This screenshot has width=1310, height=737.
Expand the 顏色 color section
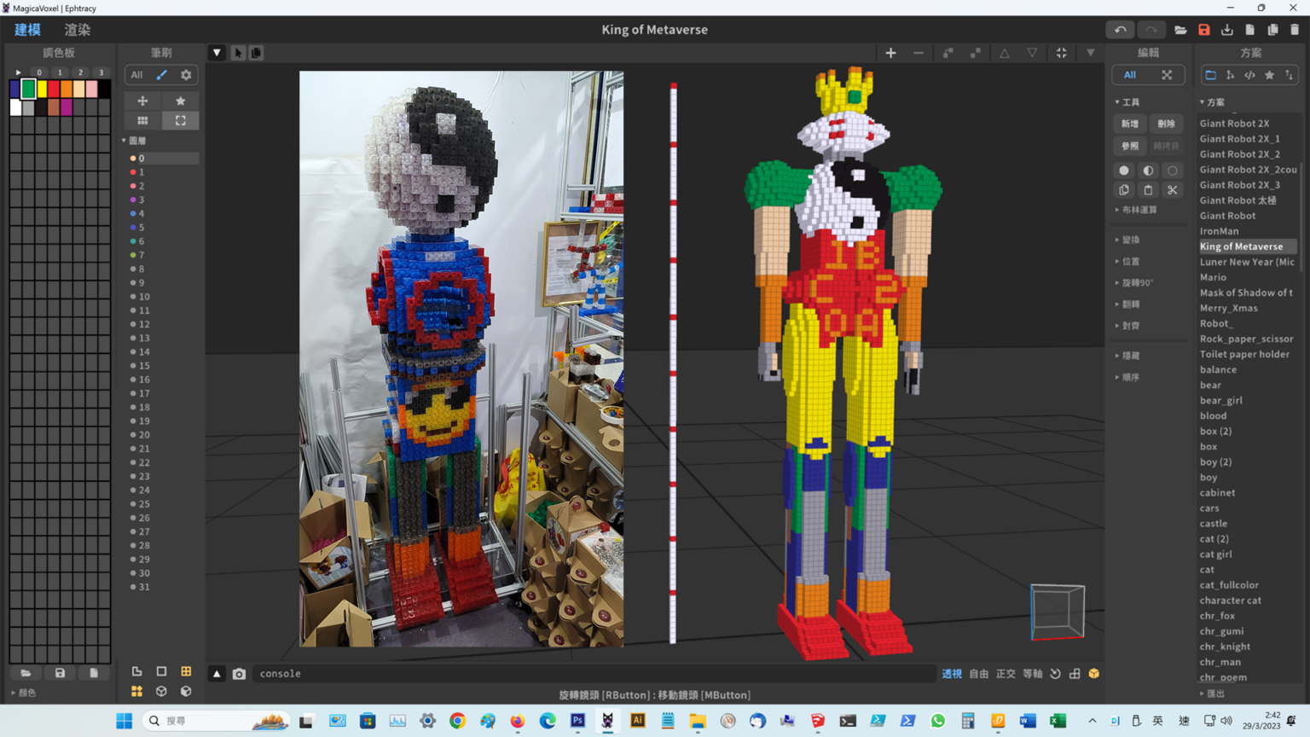tap(23, 693)
